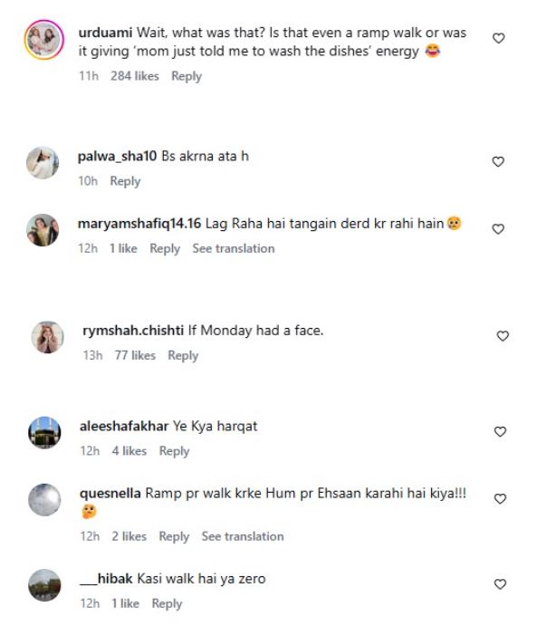Screen dimensions: 556x626
Task: Open aleeshafakhar username link
Action: click(119, 426)
